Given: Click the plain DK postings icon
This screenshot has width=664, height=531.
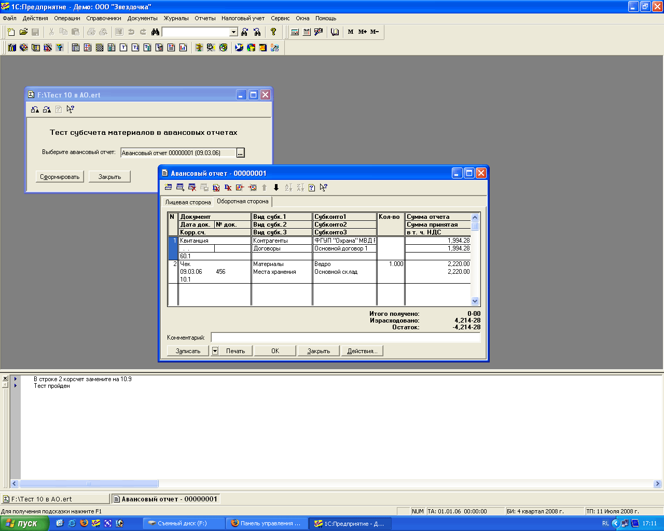Looking at the screenshot, I should pyautogui.click(x=228, y=188).
